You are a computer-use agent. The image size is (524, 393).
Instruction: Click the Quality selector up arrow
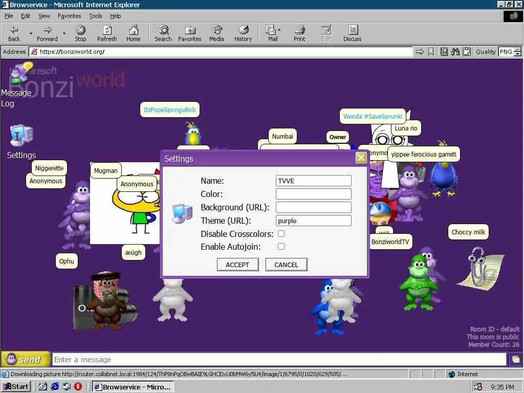tap(518, 50)
